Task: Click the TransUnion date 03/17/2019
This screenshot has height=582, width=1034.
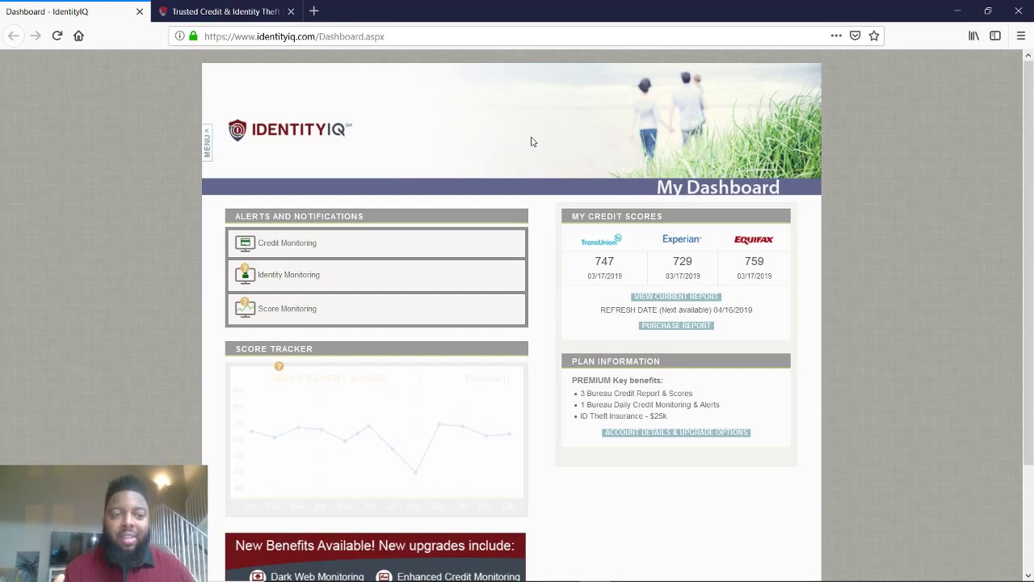Action: pos(604,276)
